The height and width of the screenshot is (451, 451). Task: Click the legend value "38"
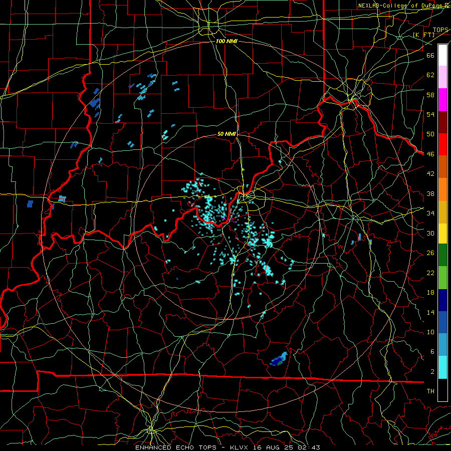pos(430,193)
